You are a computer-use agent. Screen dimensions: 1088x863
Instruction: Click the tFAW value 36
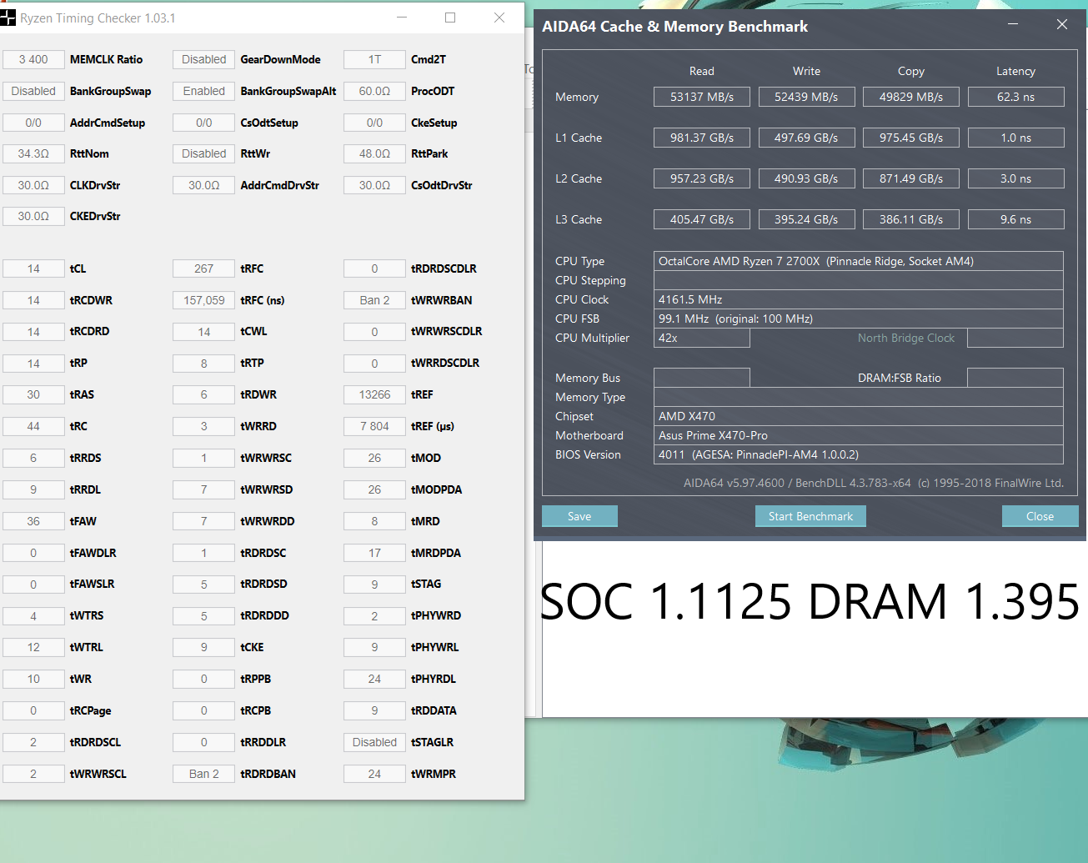tap(33, 521)
